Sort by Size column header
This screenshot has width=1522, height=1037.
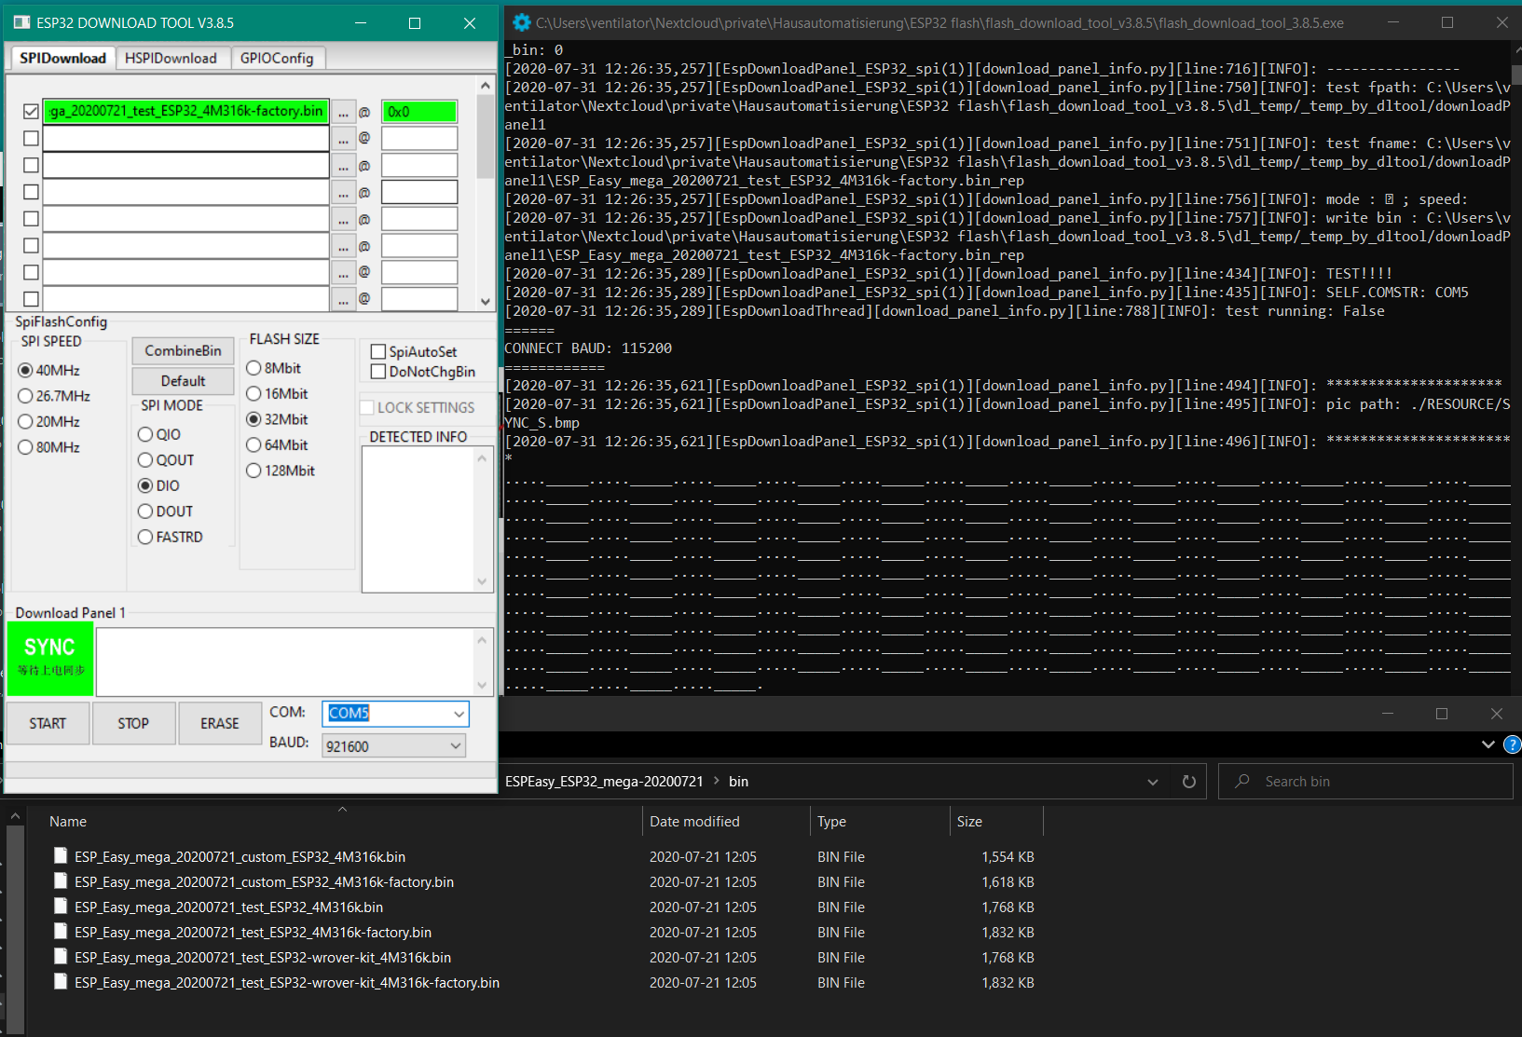pyautogui.click(x=996, y=821)
